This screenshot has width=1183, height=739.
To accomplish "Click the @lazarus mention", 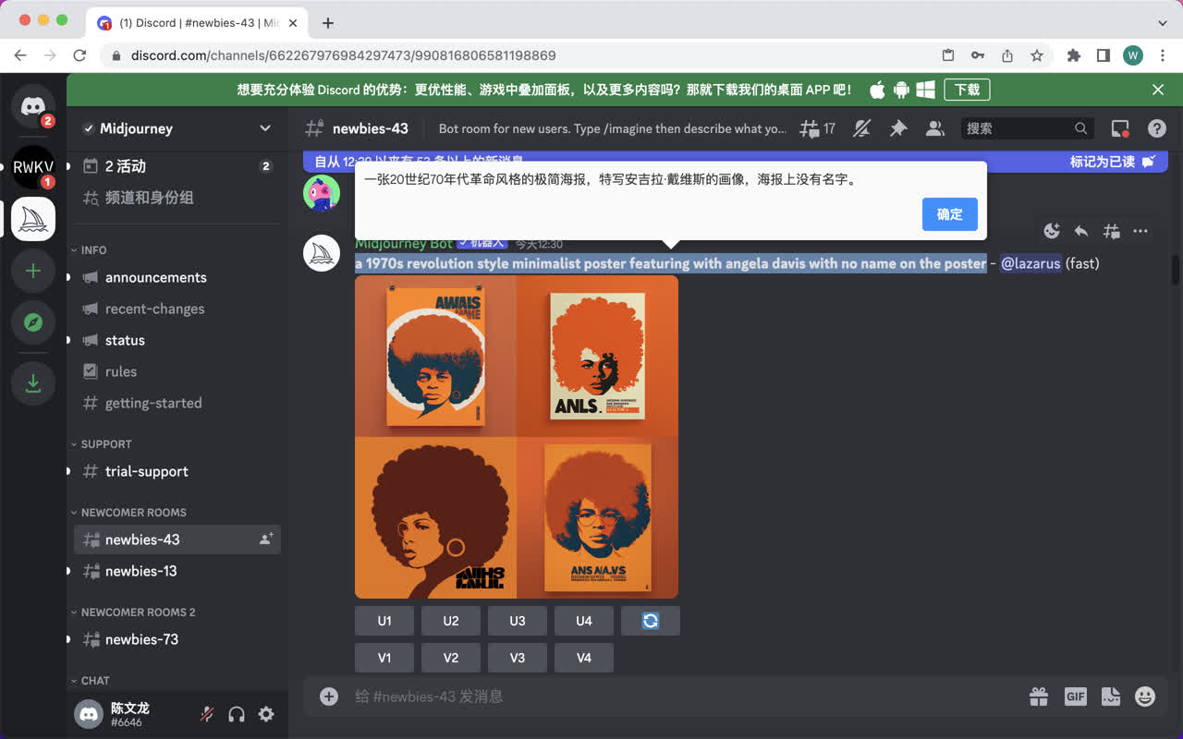I will [1031, 263].
